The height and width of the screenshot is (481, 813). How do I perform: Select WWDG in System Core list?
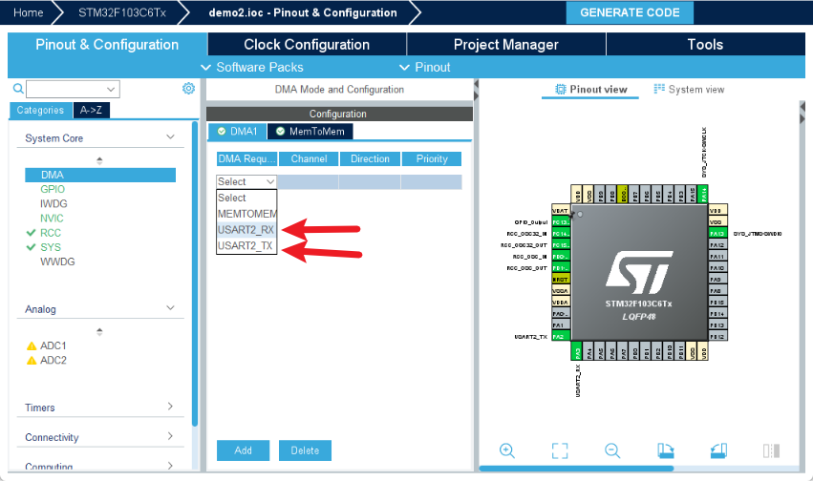[57, 262]
